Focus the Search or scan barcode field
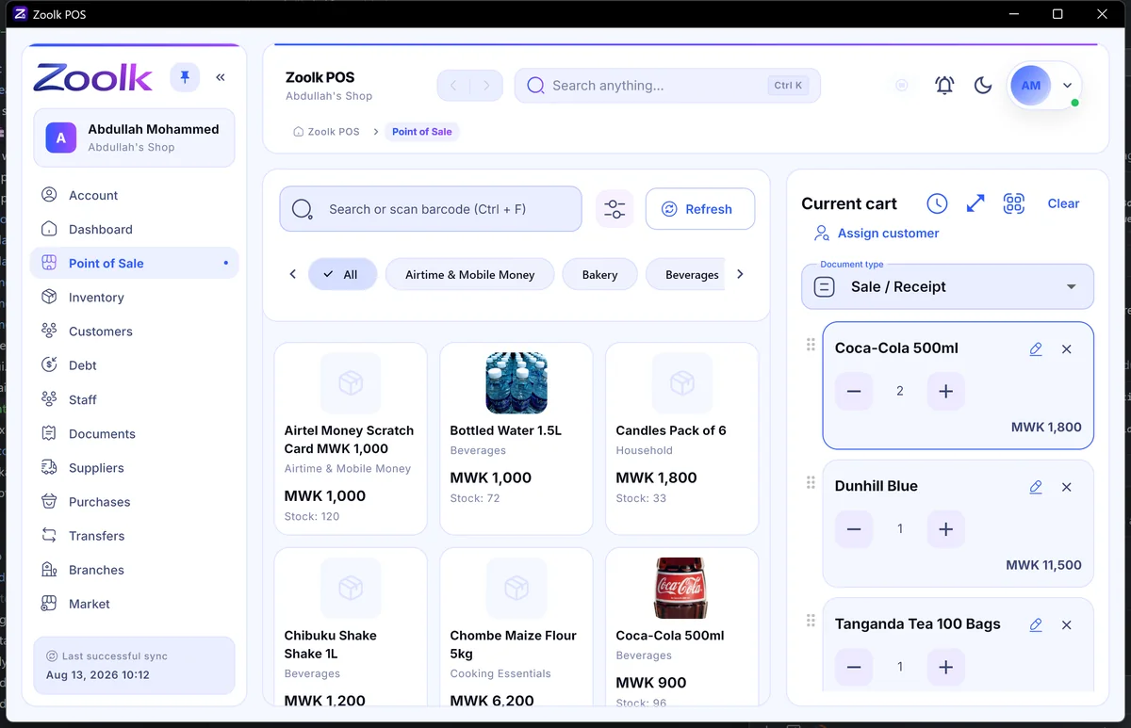 click(431, 209)
